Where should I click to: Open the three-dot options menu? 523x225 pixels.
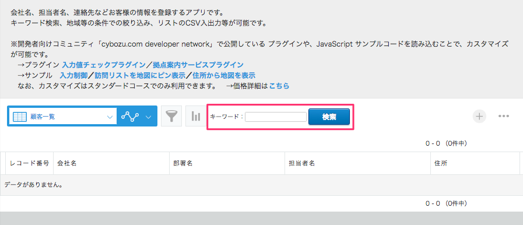504,117
